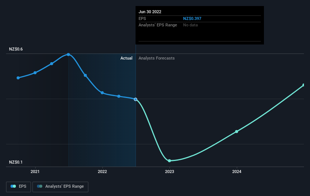
Task: Select the Jun 30 2022 EPS data point
Action: 136,99
